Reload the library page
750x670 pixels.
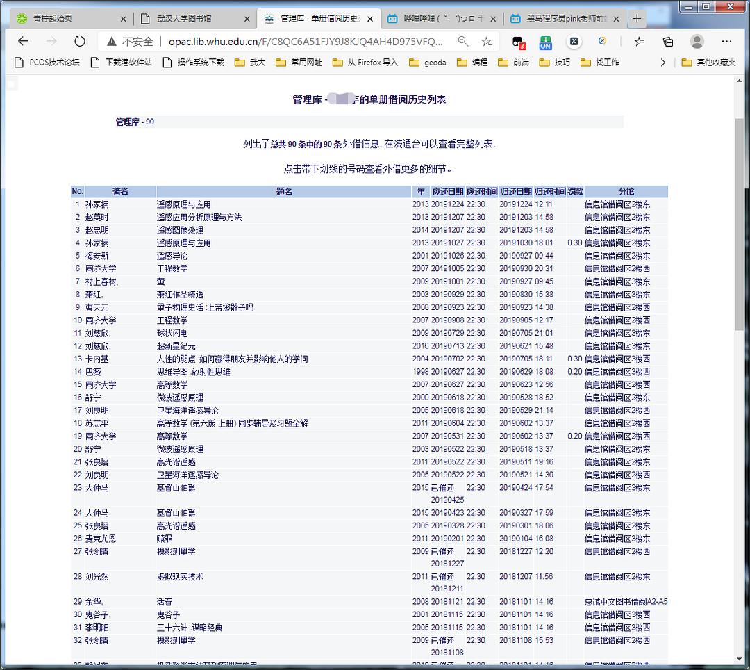(x=80, y=42)
